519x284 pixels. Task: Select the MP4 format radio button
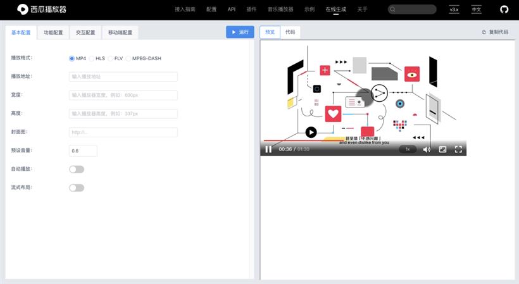pos(72,58)
